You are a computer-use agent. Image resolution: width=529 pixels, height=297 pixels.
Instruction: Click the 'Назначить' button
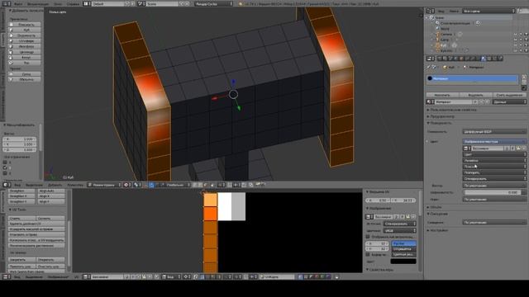point(442,95)
